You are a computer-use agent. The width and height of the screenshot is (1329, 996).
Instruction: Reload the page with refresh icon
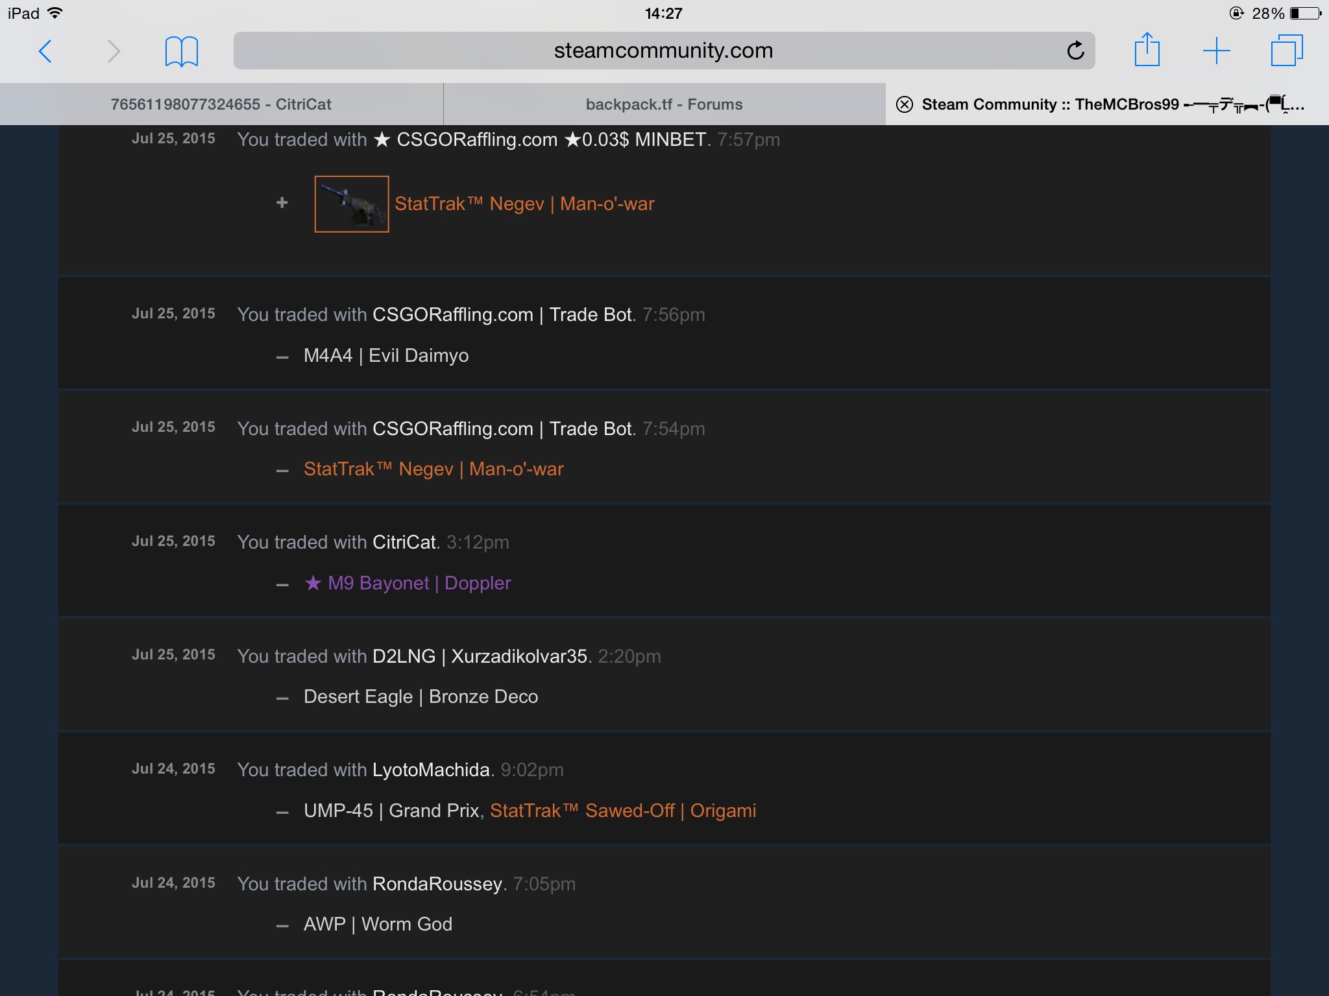point(1075,51)
